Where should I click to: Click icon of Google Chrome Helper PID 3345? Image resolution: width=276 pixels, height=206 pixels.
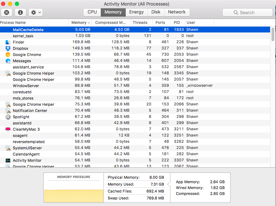tap(8, 73)
